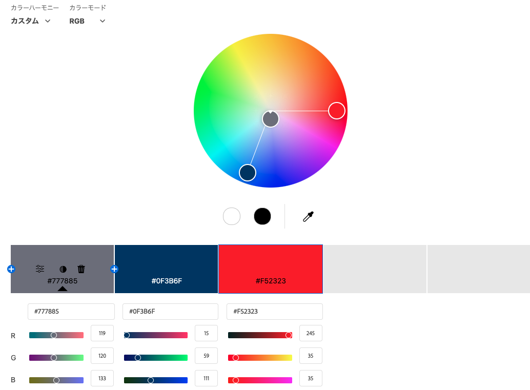
Task: Choose the black circle color option
Action: [x=262, y=216]
